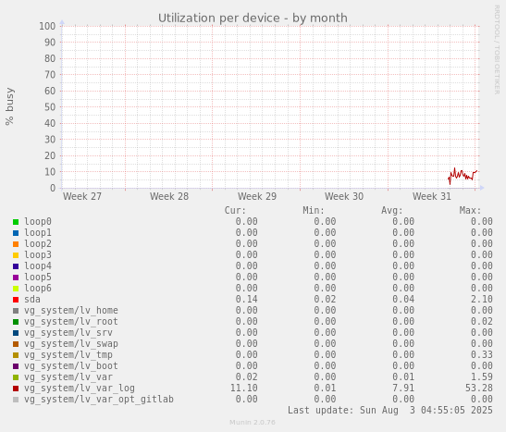Click lv_tmp max value 0.33
The height and width of the screenshot is (432, 506).
481,355
